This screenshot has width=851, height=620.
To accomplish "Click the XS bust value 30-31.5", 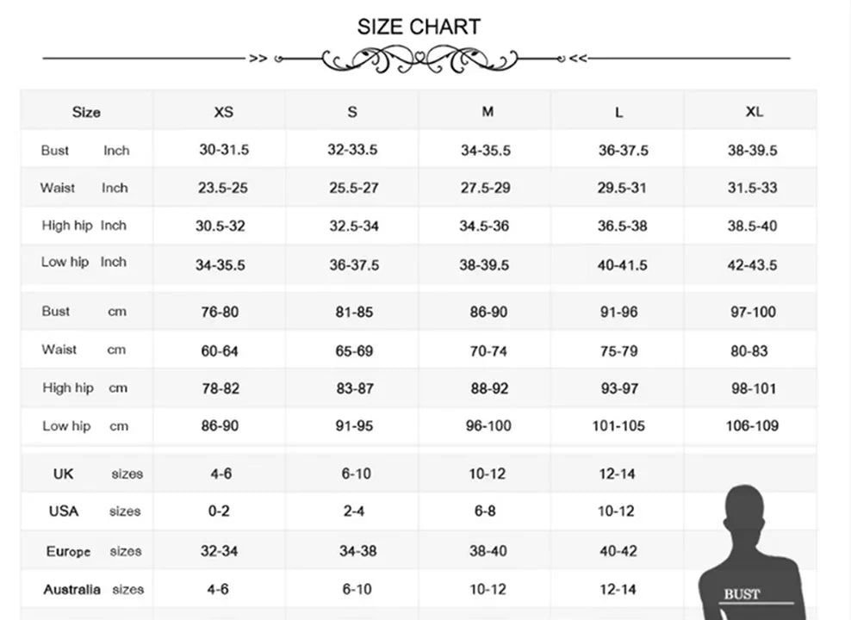I will [224, 150].
